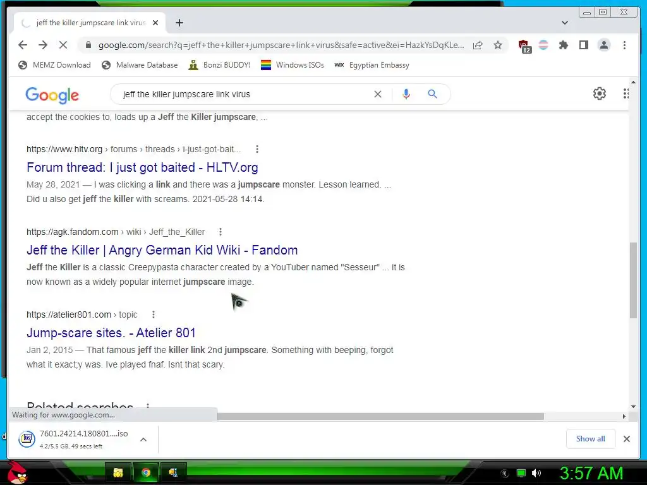Clear the search box with the X
This screenshot has width=647, height=485.
tap(378, 94)
